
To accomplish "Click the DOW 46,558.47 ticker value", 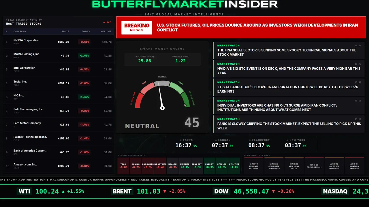I will point(251,191).
